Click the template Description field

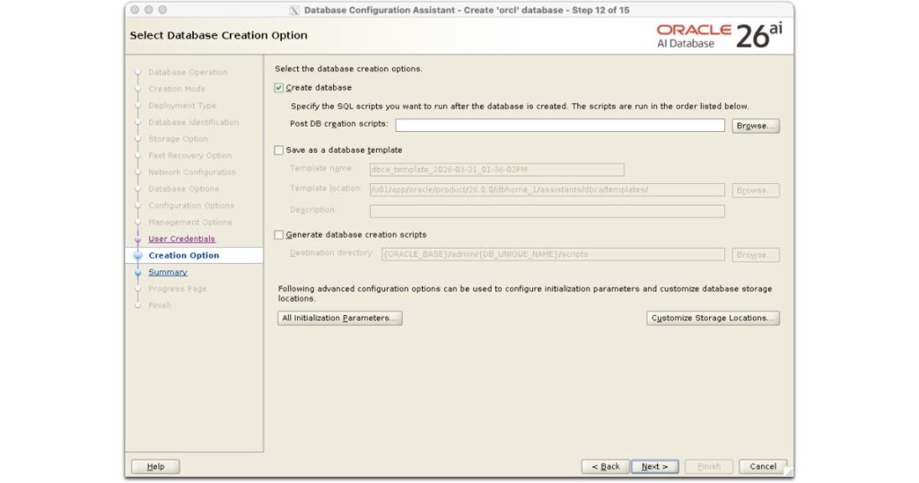coord(547,211)
